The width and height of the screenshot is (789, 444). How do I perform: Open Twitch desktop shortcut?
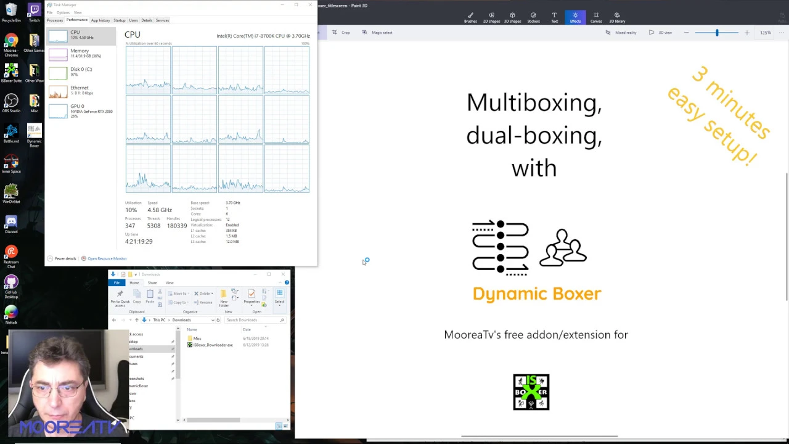tap(34, 12)
